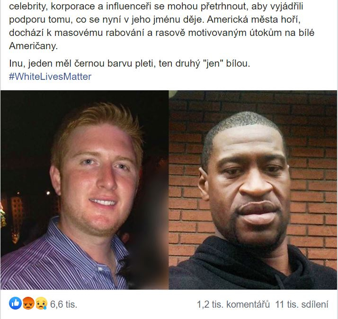This screenshot has width=338, height=319.
Task: Click the crying sad face reaction icon
Action: click(41, 303)
